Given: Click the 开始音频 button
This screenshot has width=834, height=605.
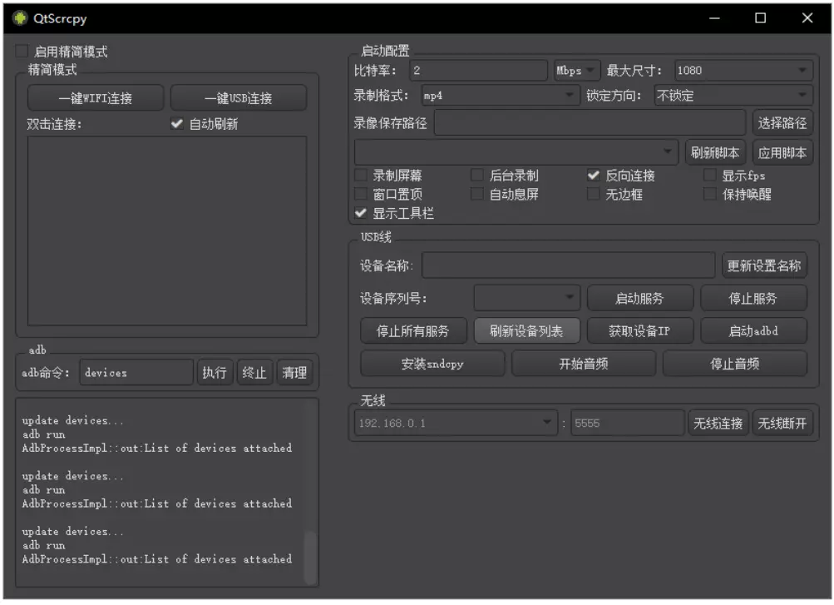Looking at the screenshot, I should [x=584, y=364].
